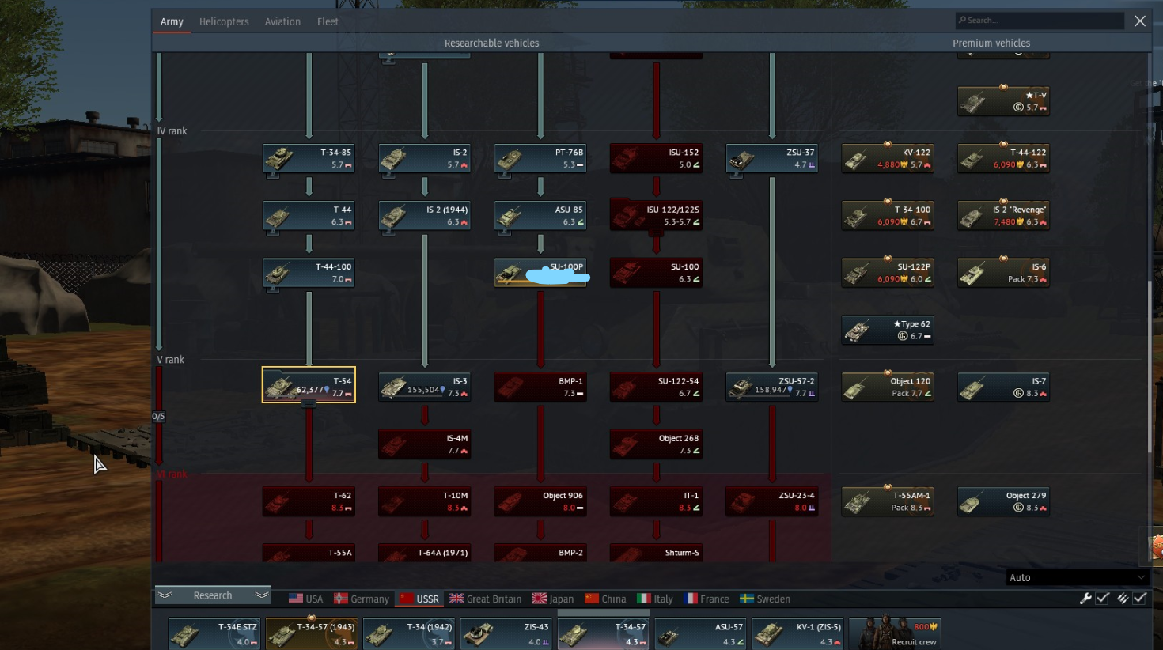Select the SU-100P vehicle card
This screenshot has height=650, width=1163.
[x=540, y=272]
